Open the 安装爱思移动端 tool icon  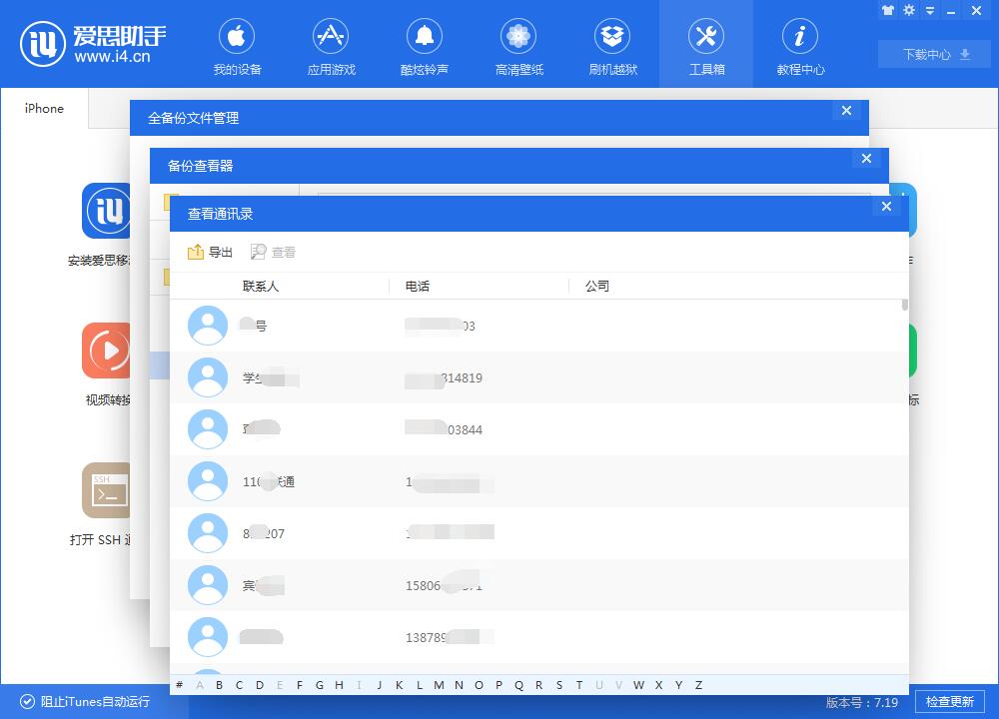[106, 211]
